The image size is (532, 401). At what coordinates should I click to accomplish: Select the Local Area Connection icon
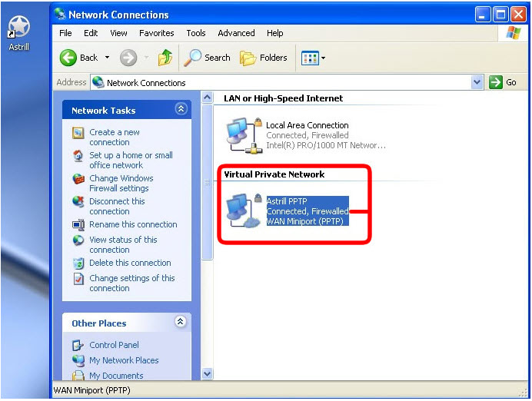[244, 135]
